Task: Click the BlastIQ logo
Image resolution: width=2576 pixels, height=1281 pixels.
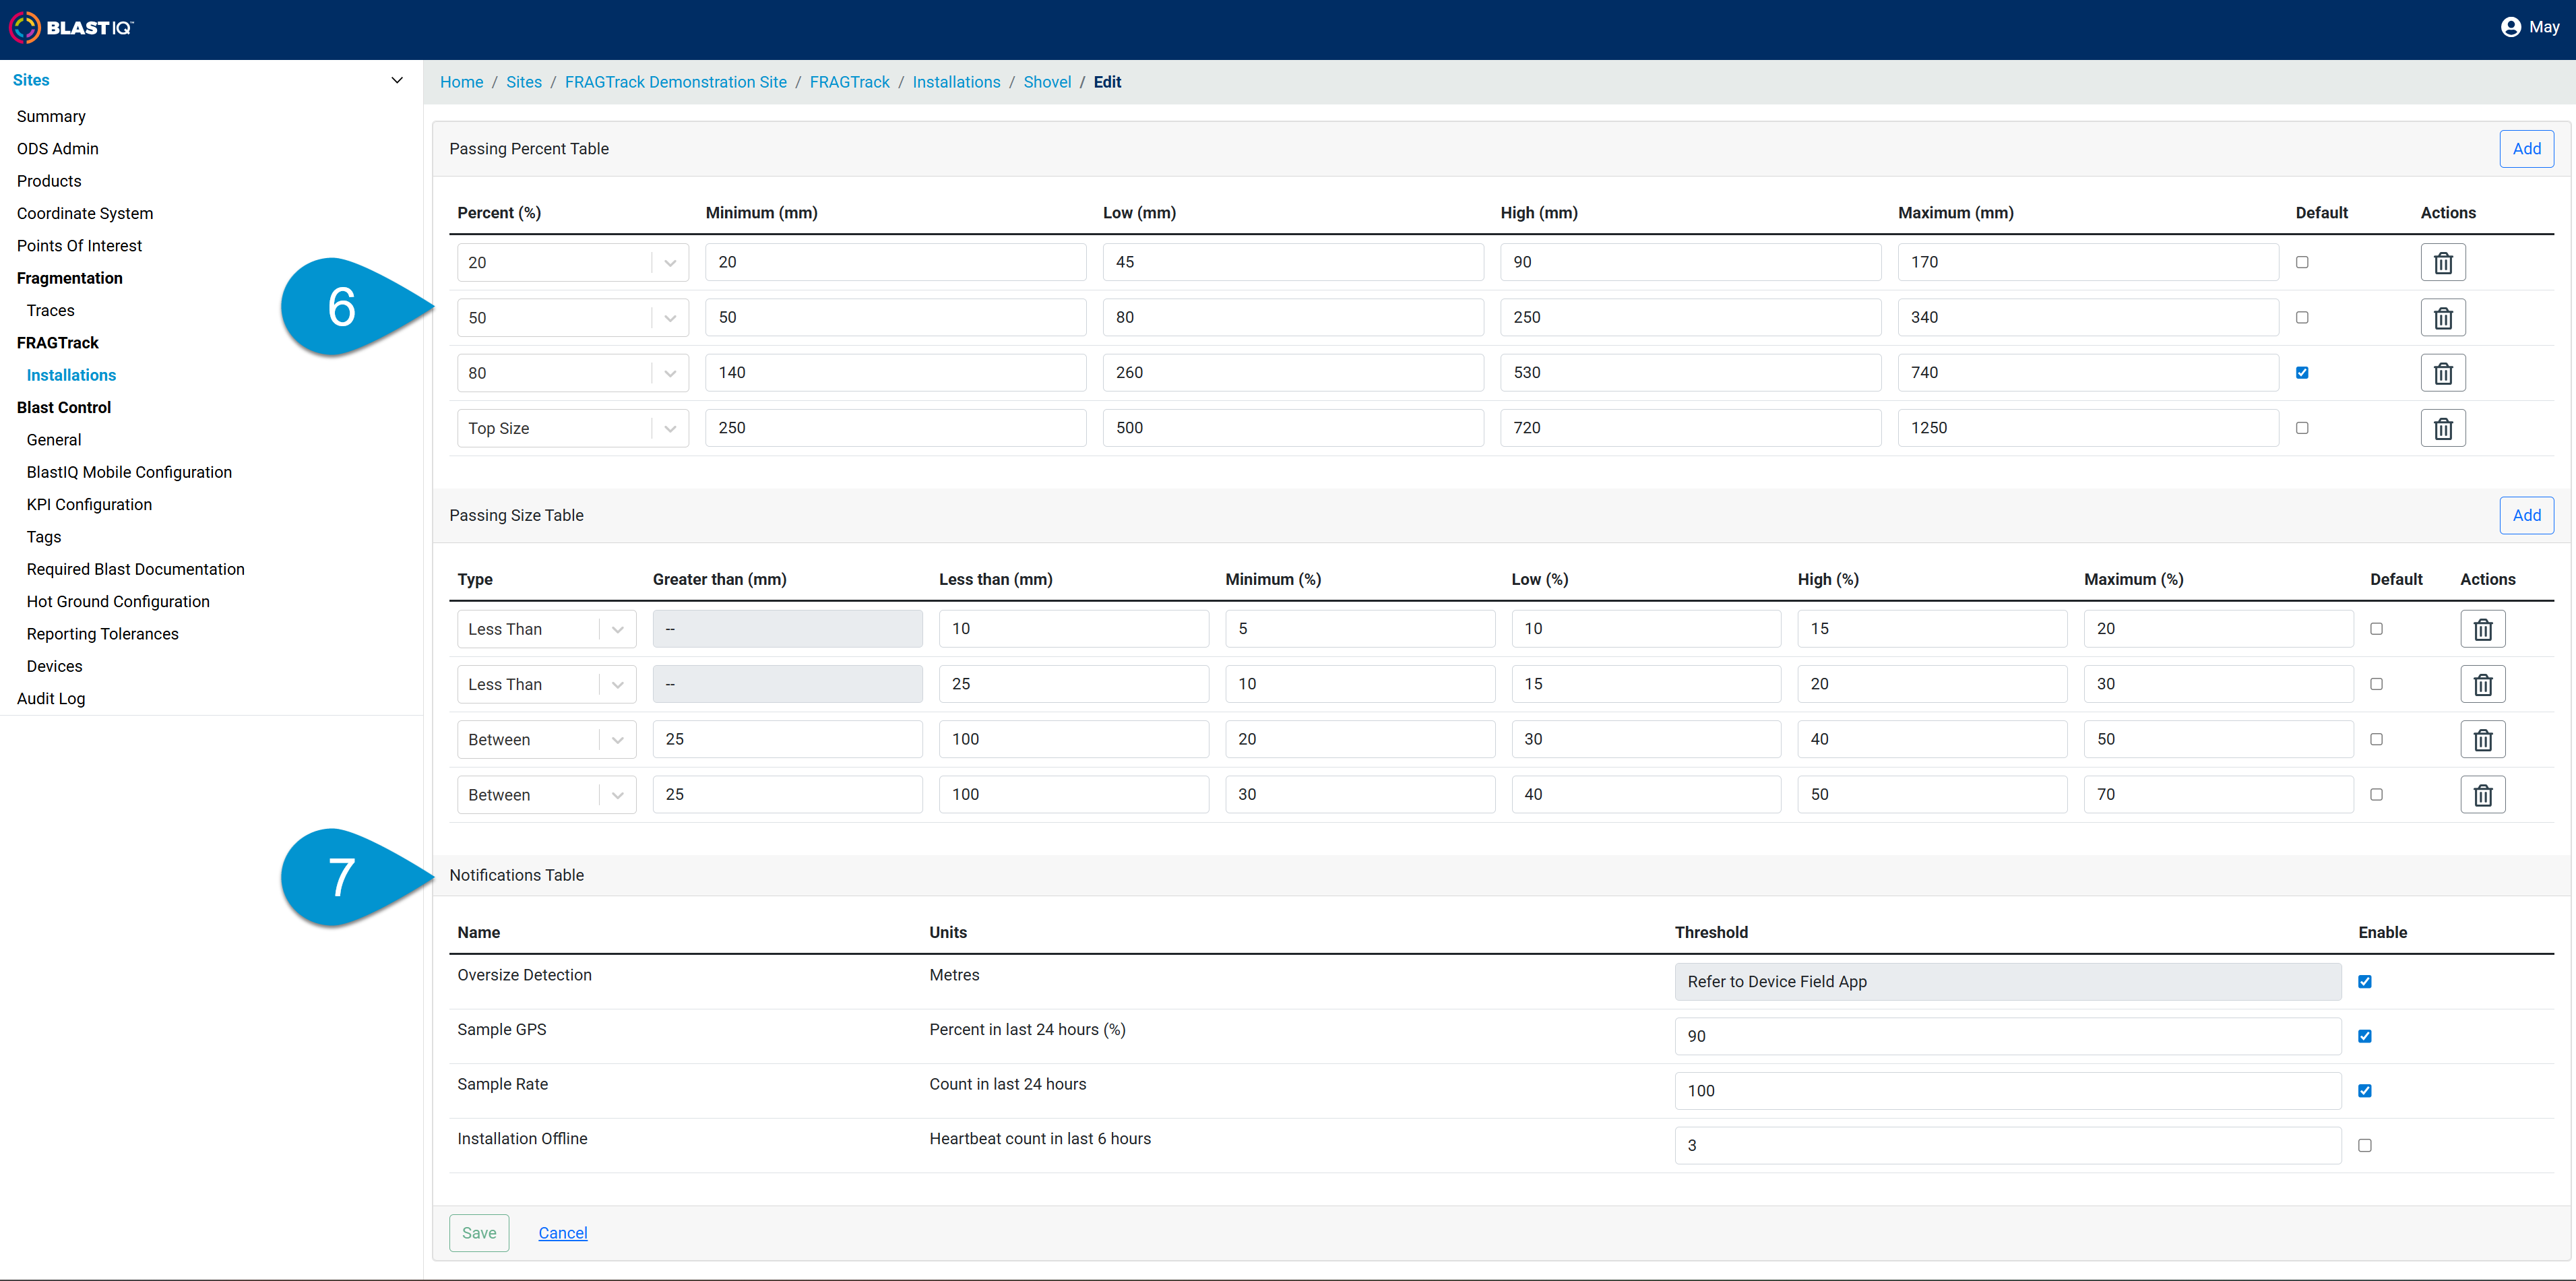Action: coord(71,27)
